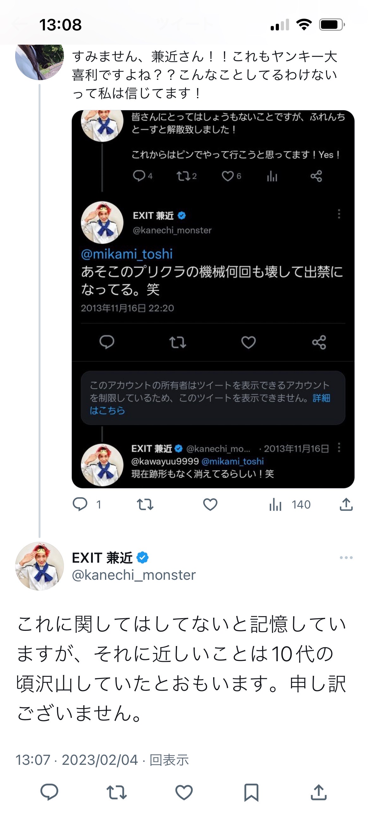Viewport: 370px width, 838px height.
Task: Retweet the parent tweet with the screenshot
Action: [145, 504]
